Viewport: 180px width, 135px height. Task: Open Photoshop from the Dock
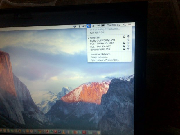click(x=59, y=132)
